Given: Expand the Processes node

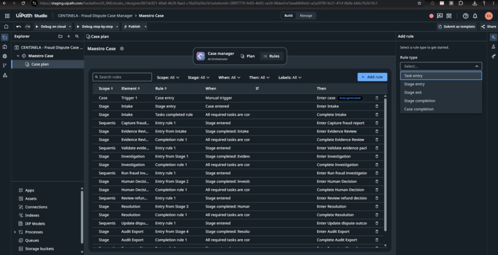Looking at the screenshot, I should tap(15, 232).
